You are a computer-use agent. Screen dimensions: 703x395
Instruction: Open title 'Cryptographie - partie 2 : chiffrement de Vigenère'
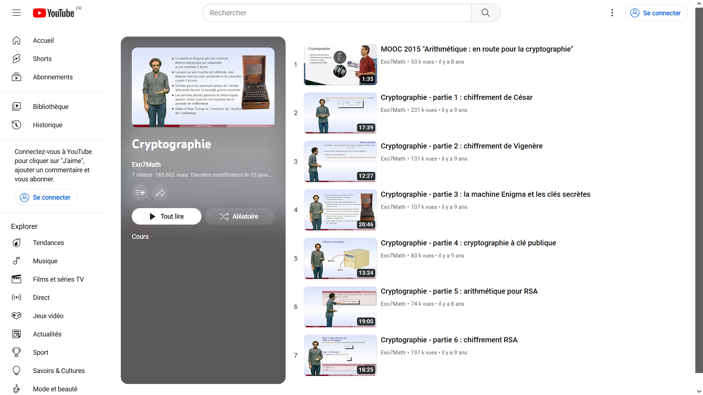point(462,146)
